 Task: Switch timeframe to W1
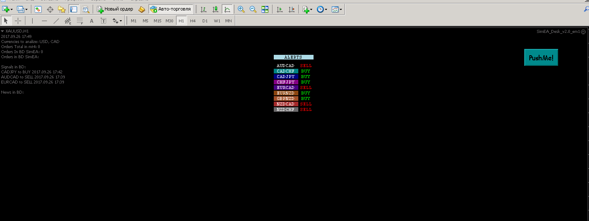[x=217, y=21]
